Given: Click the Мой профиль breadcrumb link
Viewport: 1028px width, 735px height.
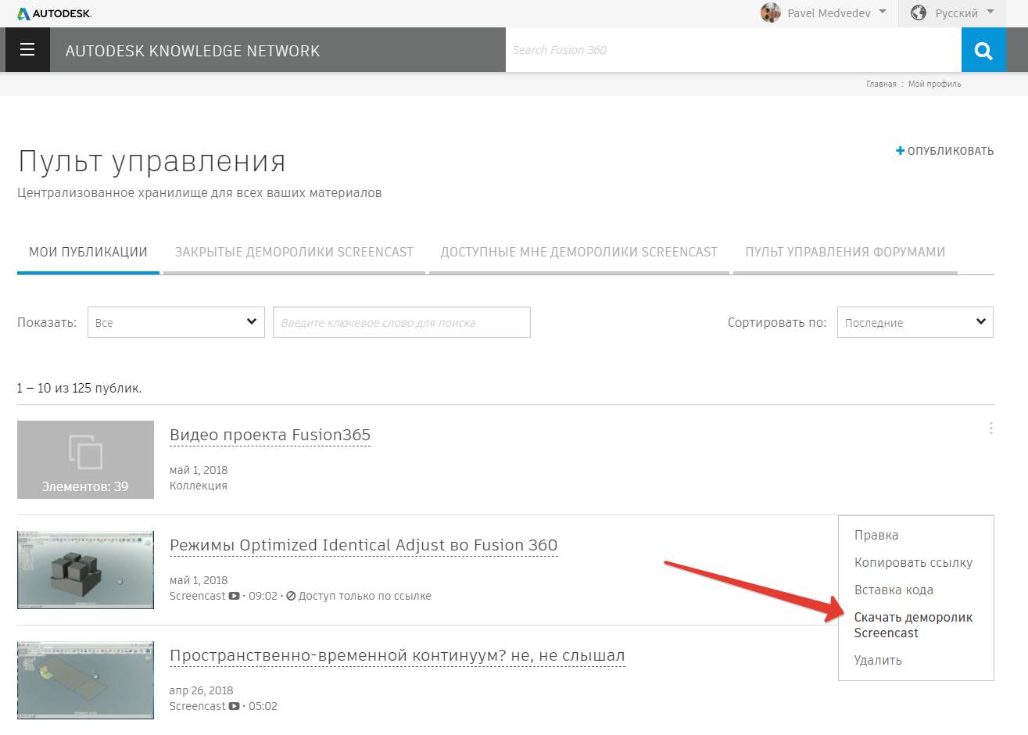Looking at the screenshot, I should (x=934, y=84).
